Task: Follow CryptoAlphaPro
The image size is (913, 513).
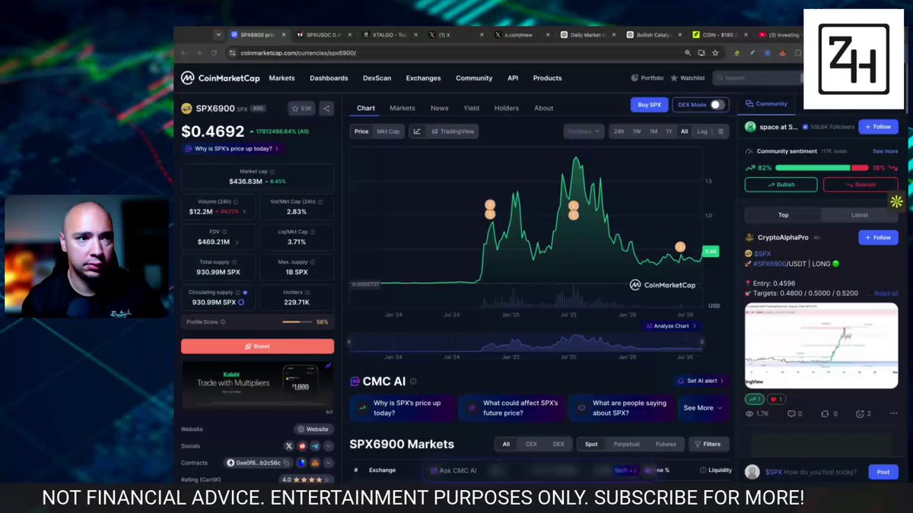Action: (878, 237)
